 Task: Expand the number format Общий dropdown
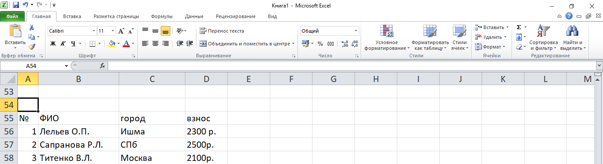[356, 31]
